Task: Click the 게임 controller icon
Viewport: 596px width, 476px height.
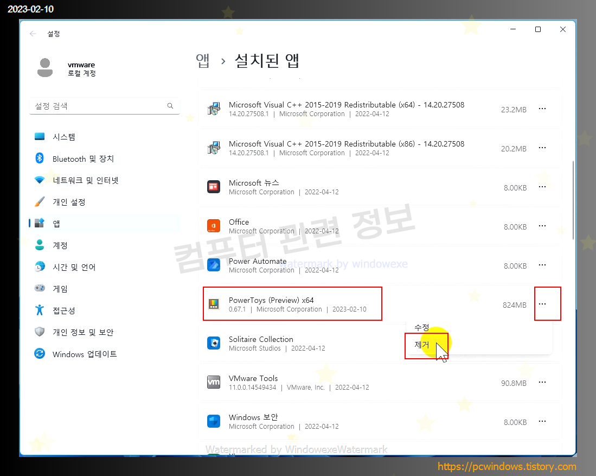Action: pyautogui.click(x=40, y=288)
